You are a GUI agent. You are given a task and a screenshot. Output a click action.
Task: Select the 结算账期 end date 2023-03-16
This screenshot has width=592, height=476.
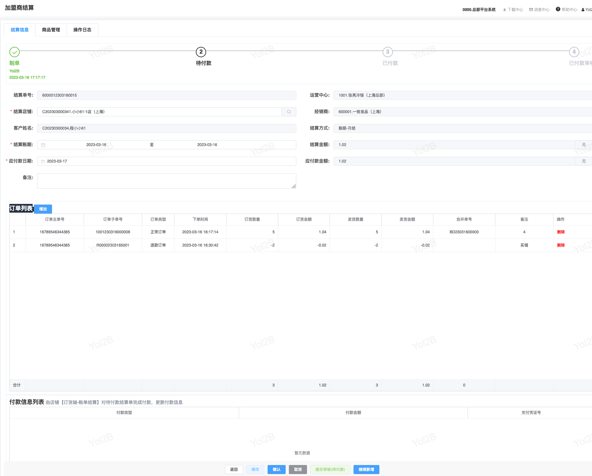207,145
